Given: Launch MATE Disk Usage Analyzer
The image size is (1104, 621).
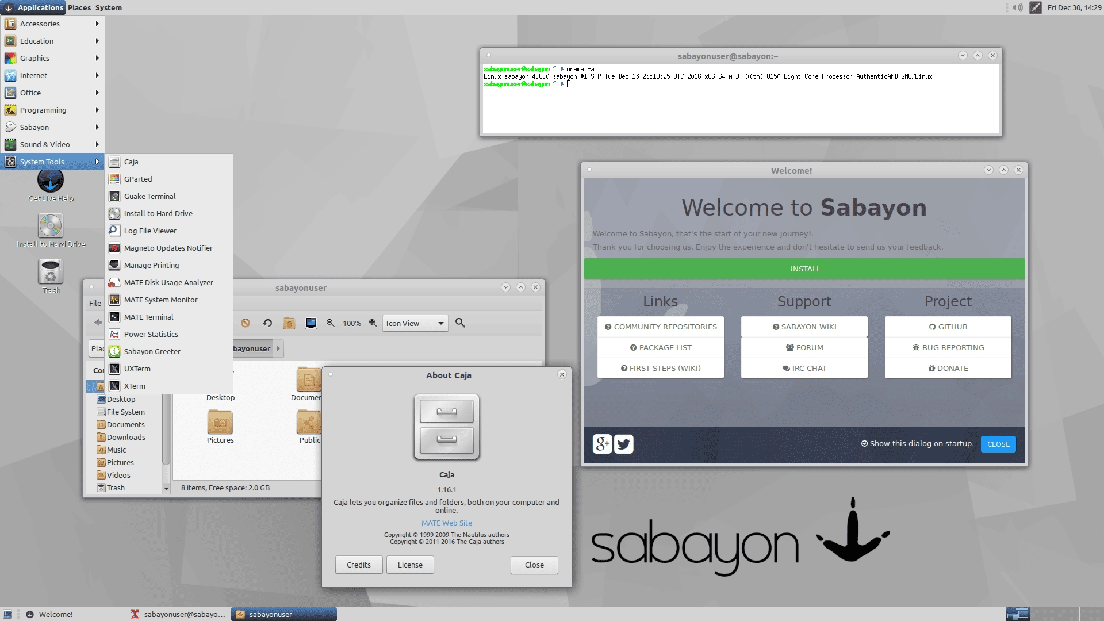Looking at the screenshot, I should click(168, 282).
